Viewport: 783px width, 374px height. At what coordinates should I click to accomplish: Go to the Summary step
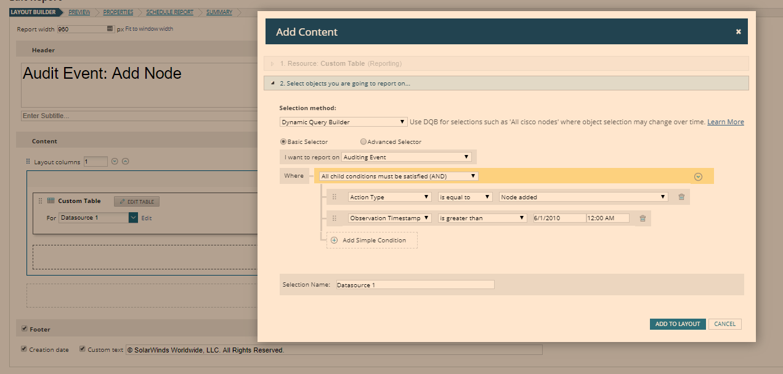point(219,12)
